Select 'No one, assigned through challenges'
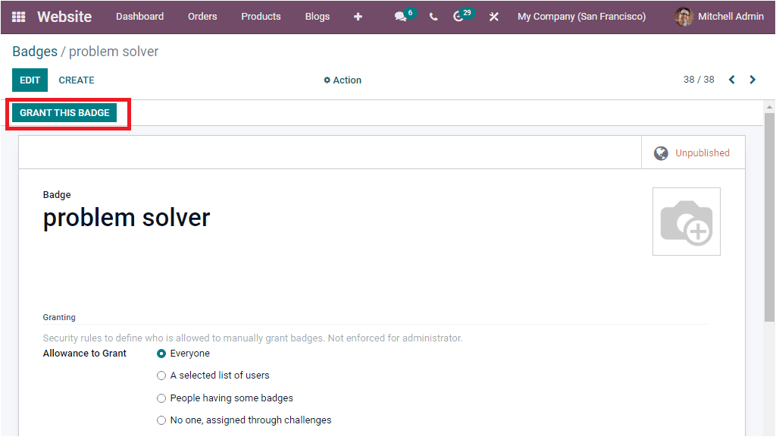Screen dimensions: 776x437 (161, 420)
